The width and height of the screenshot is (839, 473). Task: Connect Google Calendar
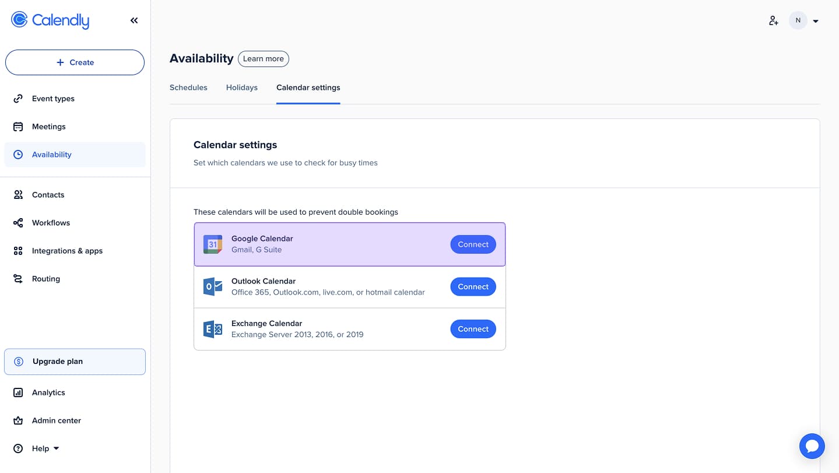point(473,244)
